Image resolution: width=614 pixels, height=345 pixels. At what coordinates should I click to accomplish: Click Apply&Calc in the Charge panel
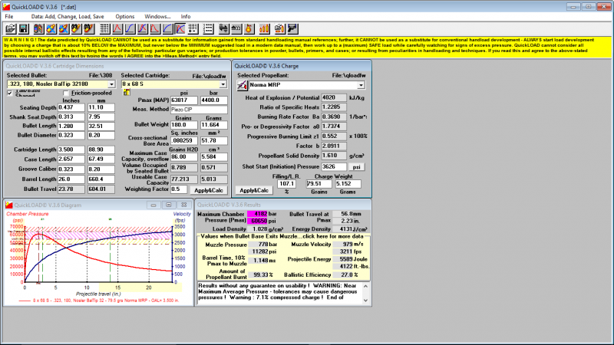[254, 190]
